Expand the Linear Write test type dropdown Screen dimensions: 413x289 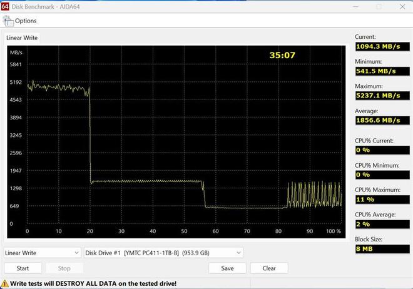(x=42, y=253)
